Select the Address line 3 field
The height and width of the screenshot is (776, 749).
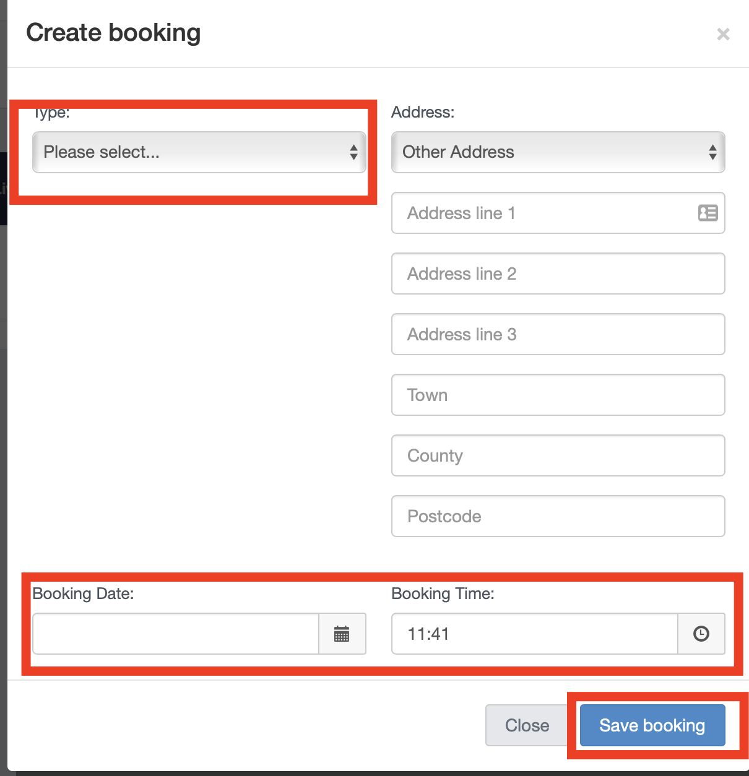(x=558, y=334)
